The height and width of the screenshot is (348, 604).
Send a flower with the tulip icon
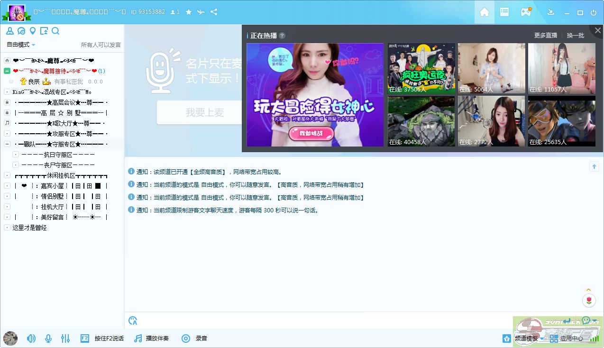[589, 300]
